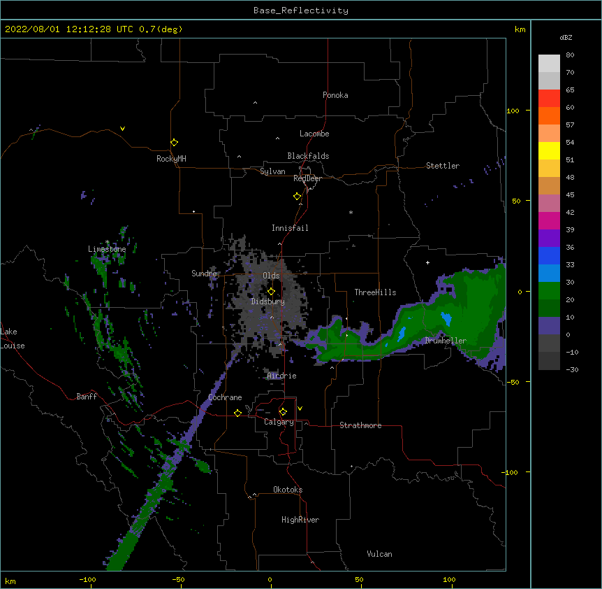Click the Sylvan label
Viewport: 602px width, 589px height.
coord(272,171)
